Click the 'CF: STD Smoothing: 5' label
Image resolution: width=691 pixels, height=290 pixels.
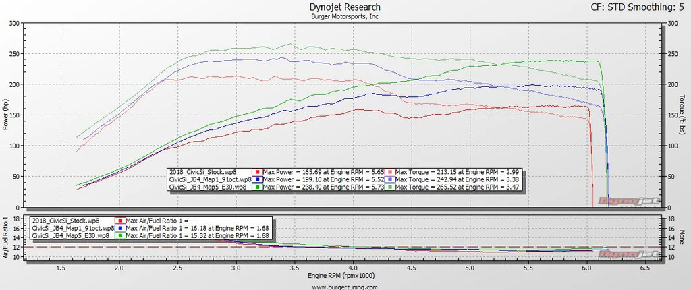point(637,7)
